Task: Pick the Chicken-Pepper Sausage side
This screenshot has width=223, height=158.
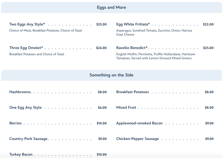Action: click(137, 139)
